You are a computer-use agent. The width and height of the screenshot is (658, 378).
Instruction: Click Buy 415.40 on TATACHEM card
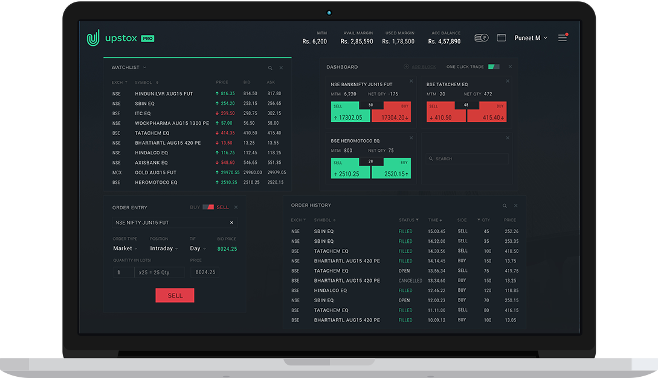487,112
